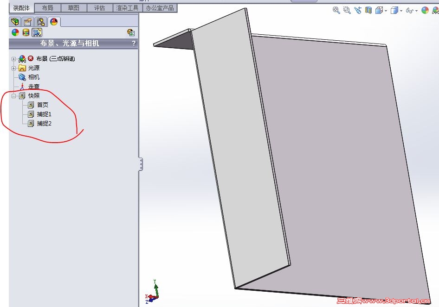Switch to the 装配体 tab
This screenshot has height=307, width=439.
pos(21,8)
